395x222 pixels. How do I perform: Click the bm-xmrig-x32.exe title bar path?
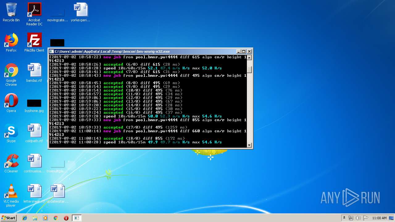point(112,51)
